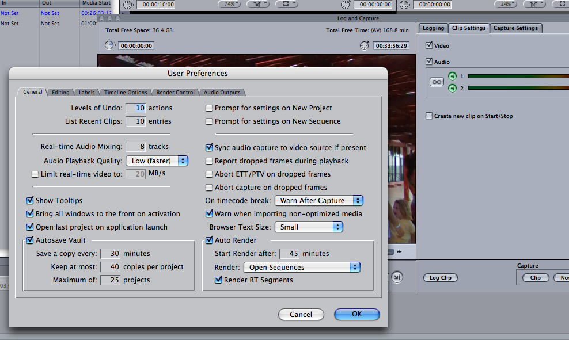Toggle the stereo link icon for audio channels

437,82
